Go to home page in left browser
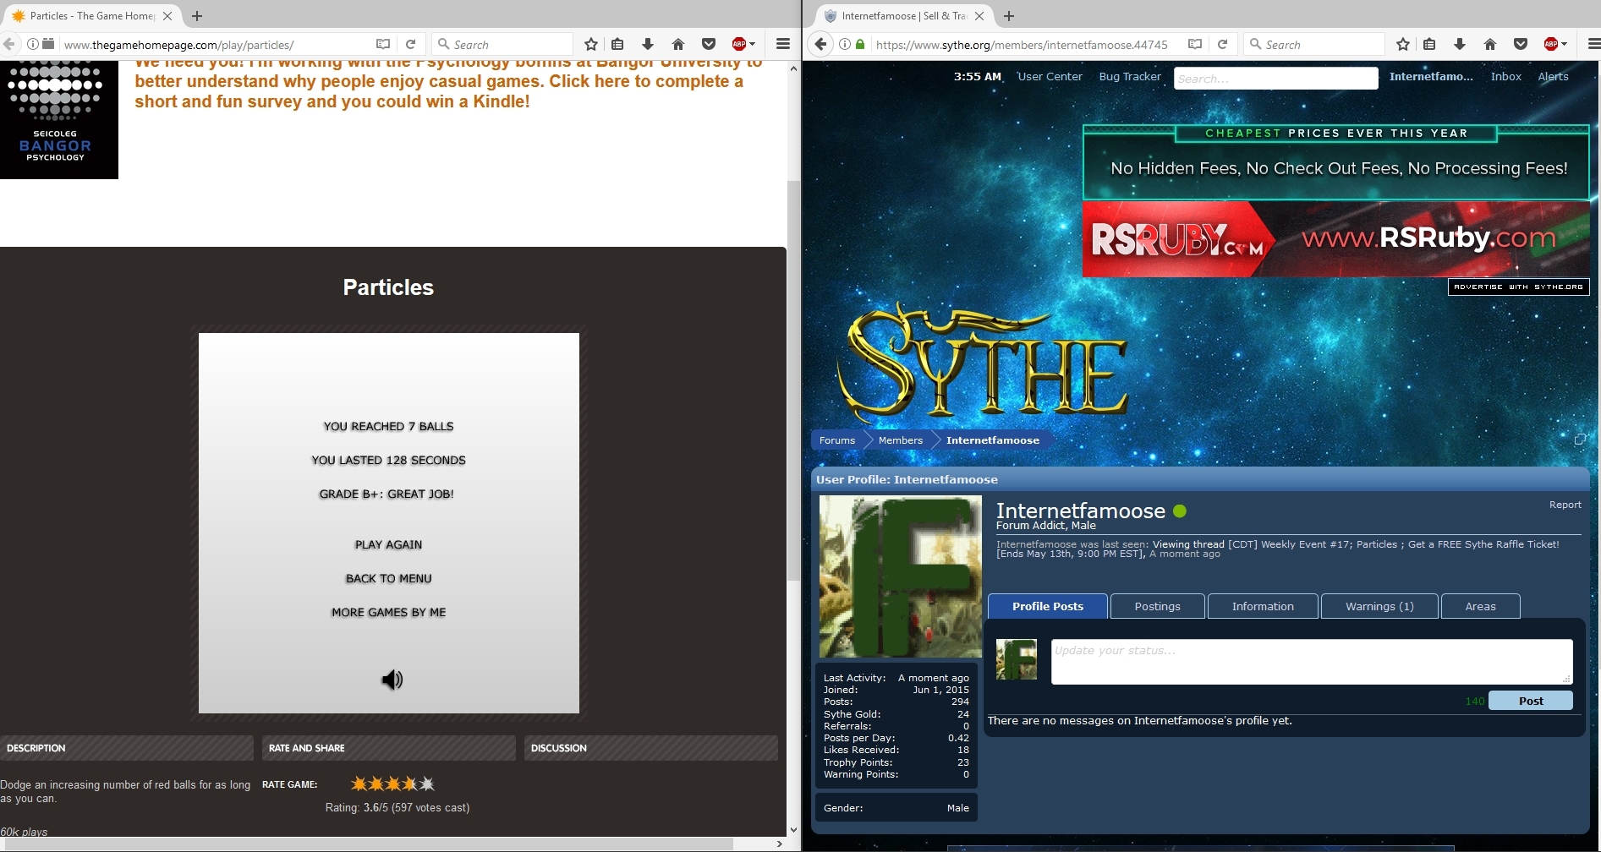1601x852 pixels. [x=678, y=44]
